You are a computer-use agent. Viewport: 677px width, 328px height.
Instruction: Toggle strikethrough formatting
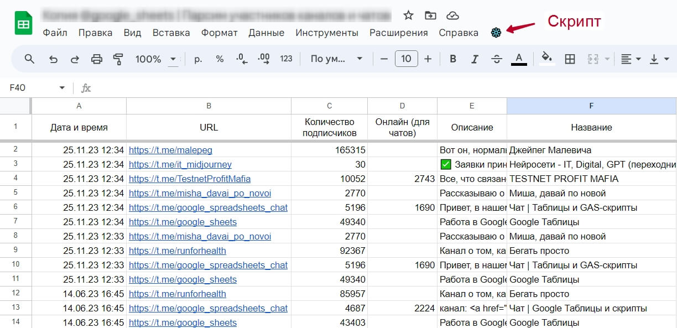click(x=497, y=59)
